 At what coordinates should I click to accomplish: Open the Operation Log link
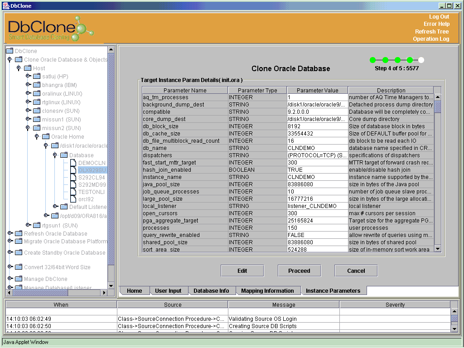tap(431, 39)
